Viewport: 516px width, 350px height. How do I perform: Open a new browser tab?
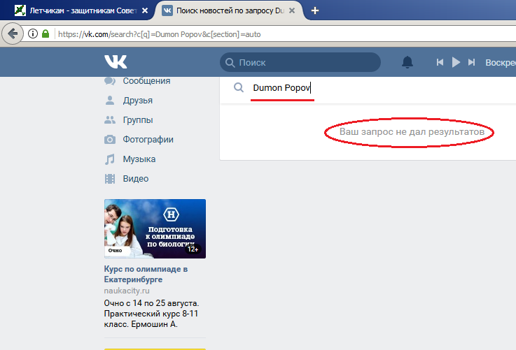pos(315,10)
